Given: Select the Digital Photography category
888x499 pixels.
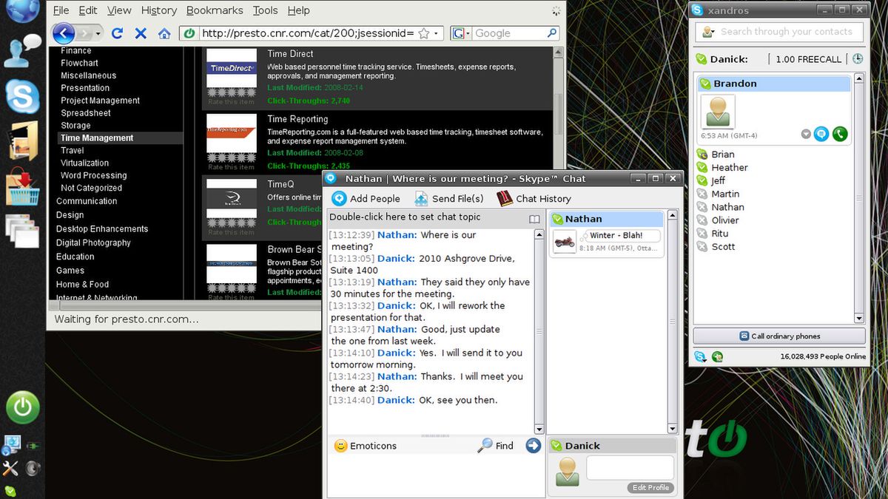Looking at the screenshot, I should pyautogui.click(x=93, y=242).
